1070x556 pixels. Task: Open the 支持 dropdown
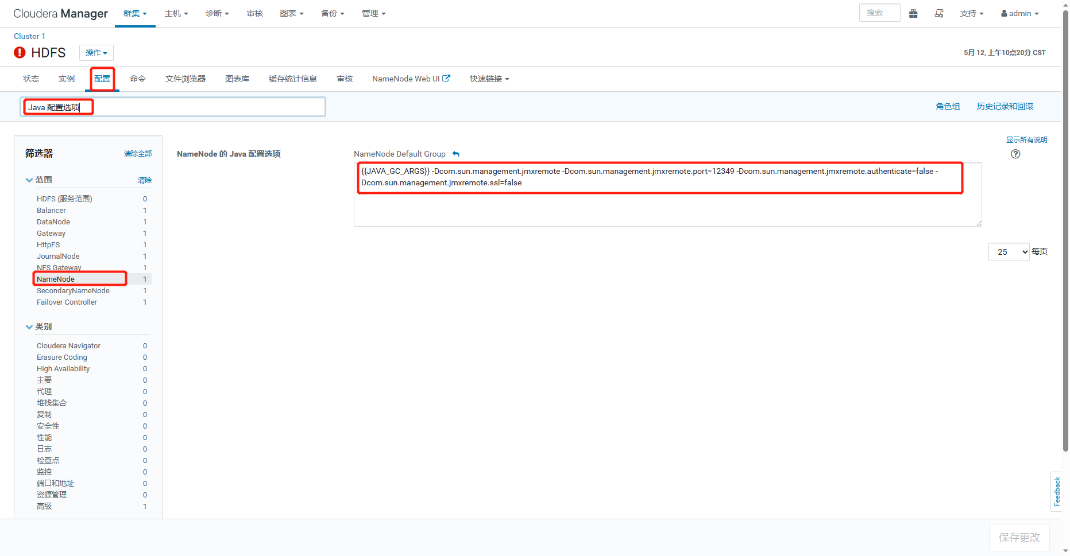(x=972, y=13)
